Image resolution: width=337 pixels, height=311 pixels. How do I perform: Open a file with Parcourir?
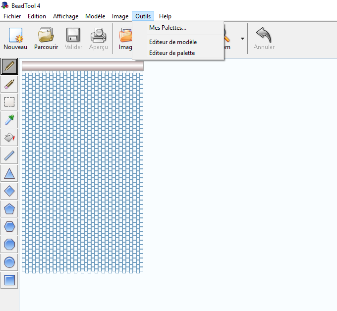coord(46,39)
